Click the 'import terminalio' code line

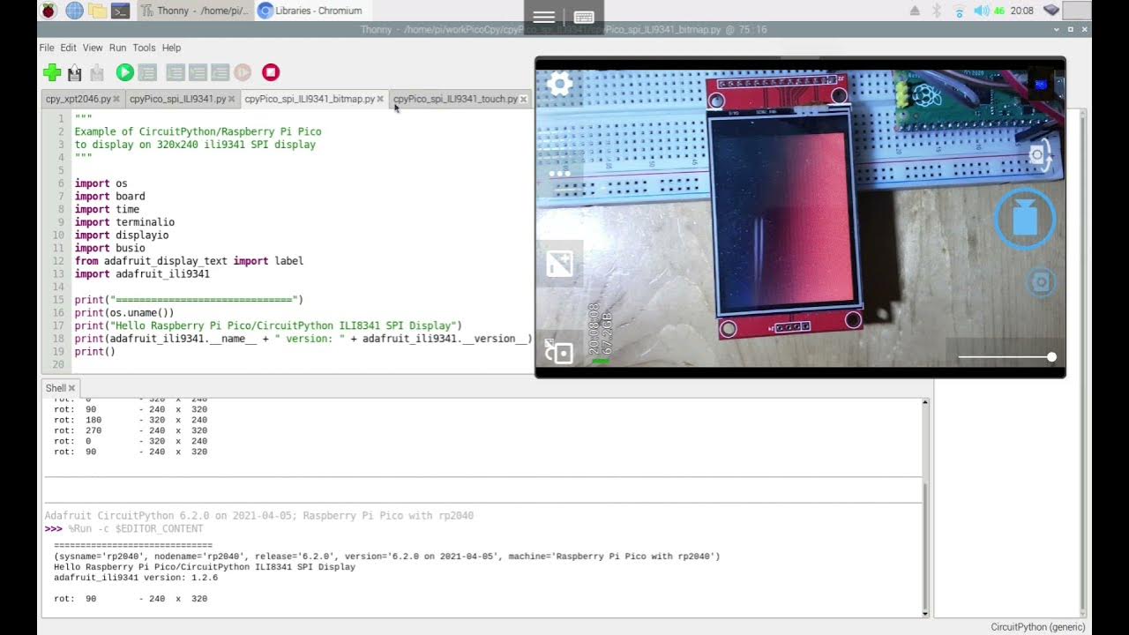tap(124, 222)
